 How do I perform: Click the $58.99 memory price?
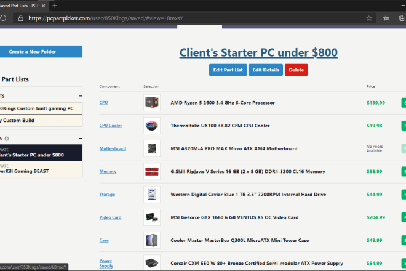374,171
